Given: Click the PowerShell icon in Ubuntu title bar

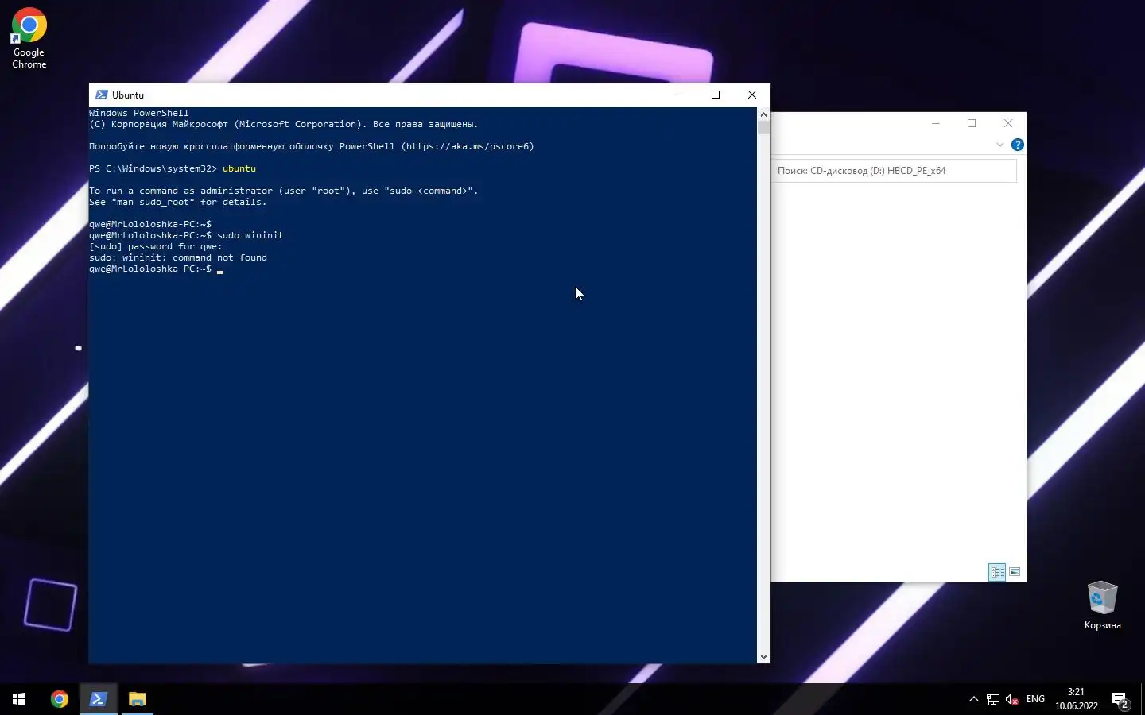Looking at the screenshot, I should coord(101,95).
